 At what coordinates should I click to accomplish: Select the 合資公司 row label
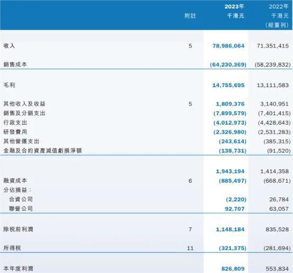point(21,199)
